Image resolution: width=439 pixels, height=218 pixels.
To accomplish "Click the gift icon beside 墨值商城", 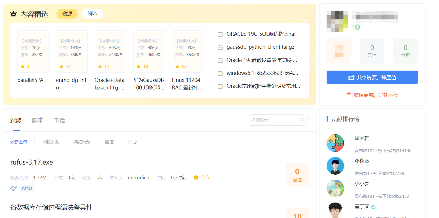I will 349,95.
